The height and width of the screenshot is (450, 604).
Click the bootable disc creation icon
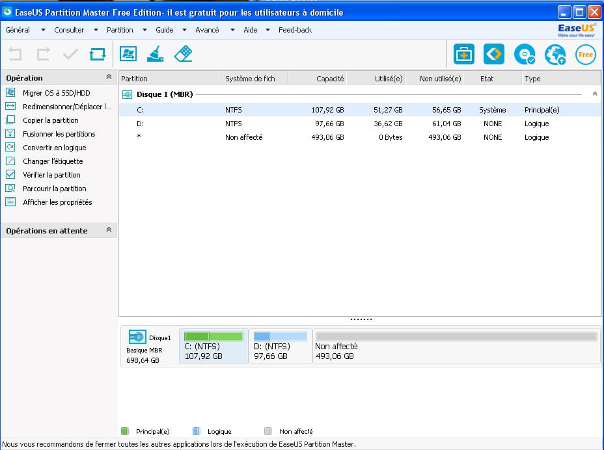point(525,54)
